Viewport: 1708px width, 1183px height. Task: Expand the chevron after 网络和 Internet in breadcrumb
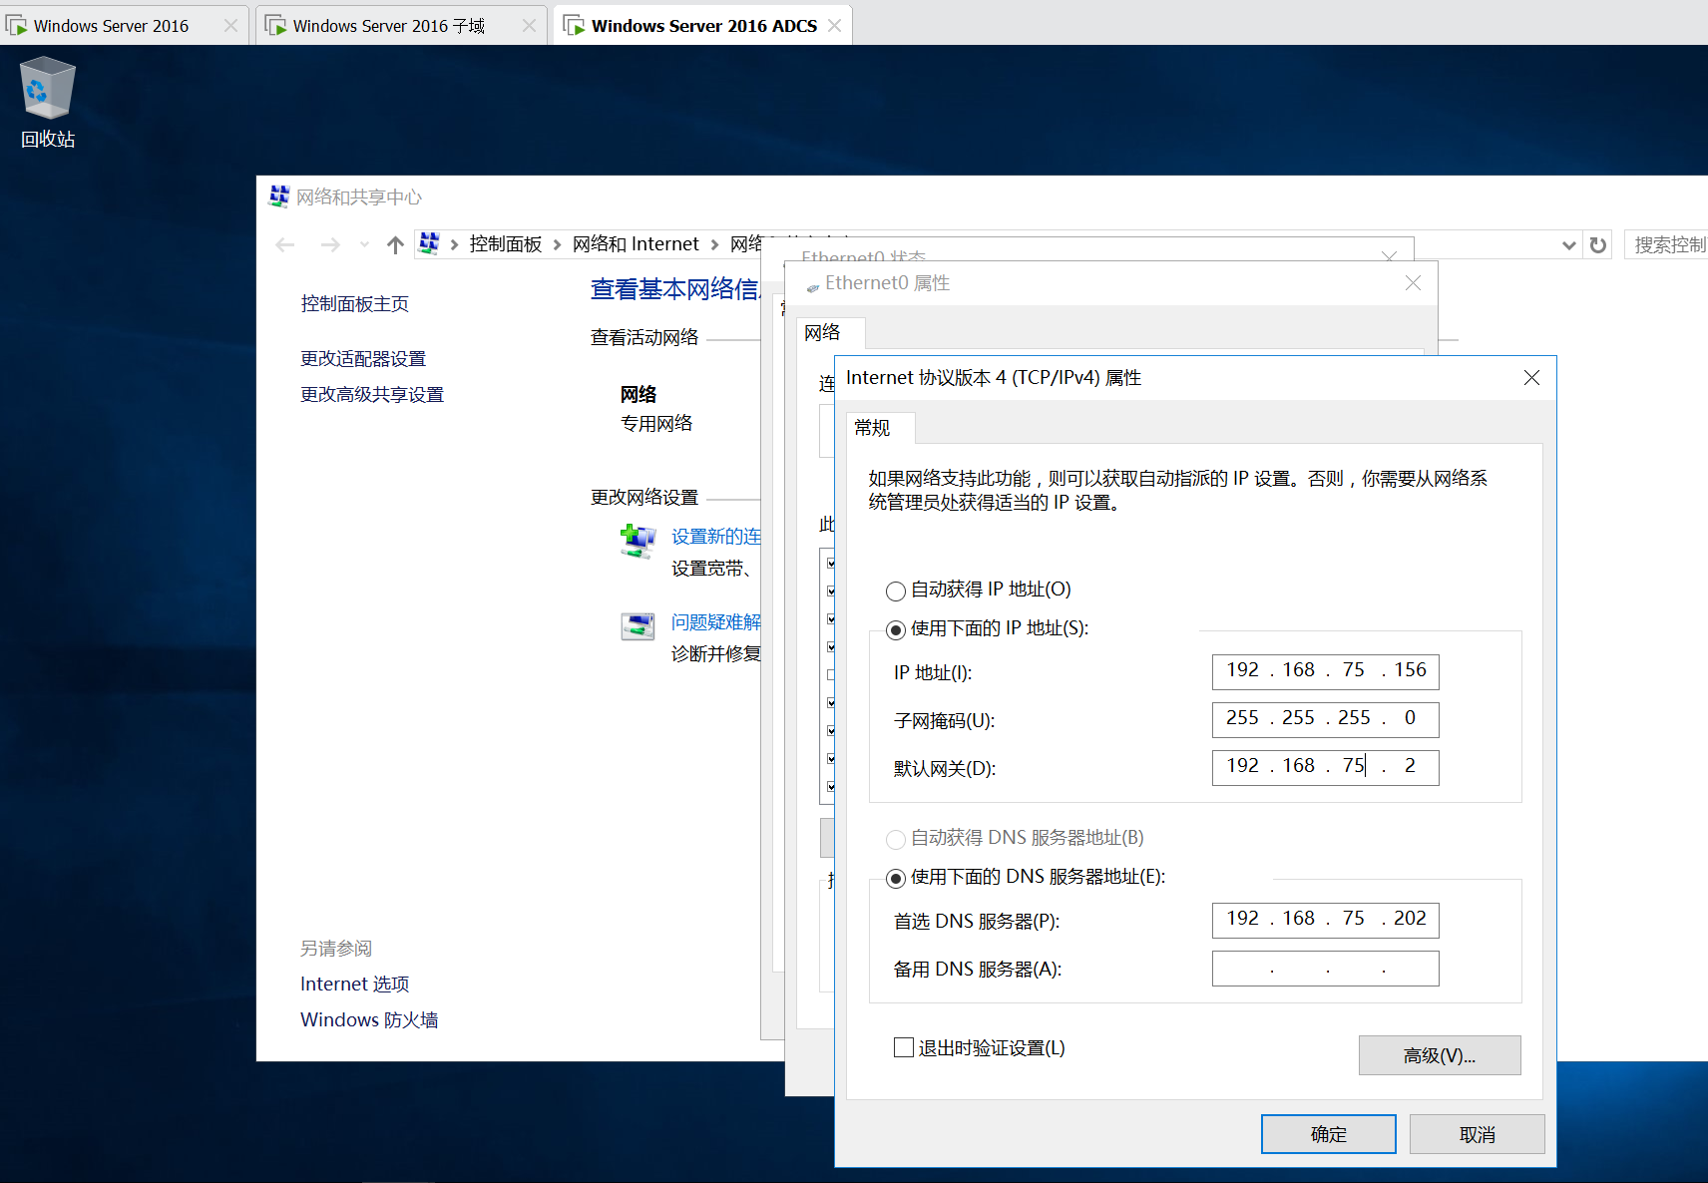714,244
